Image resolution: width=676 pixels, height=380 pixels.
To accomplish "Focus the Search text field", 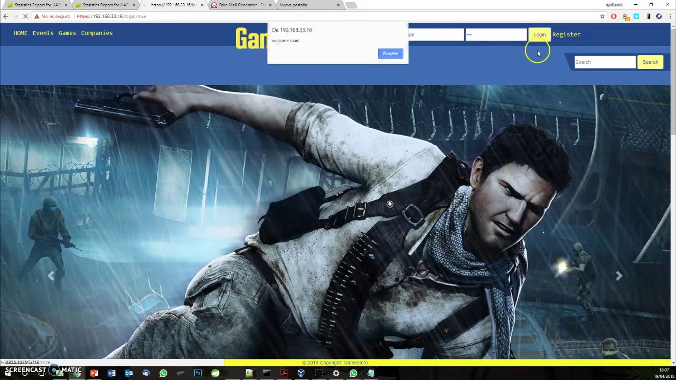I will 605,62.
